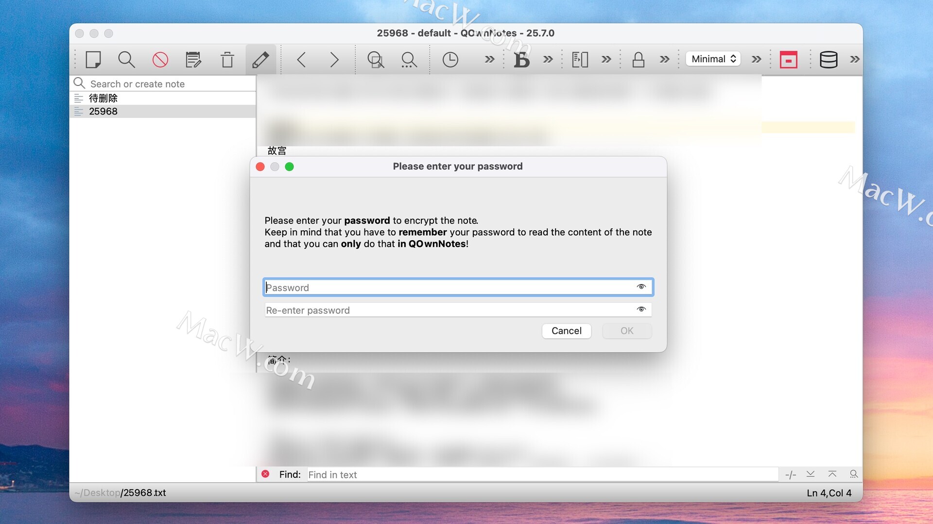Screen dimensions: 933x524
Task: Click the OK button in password dialog
Action: click(627, 331)
